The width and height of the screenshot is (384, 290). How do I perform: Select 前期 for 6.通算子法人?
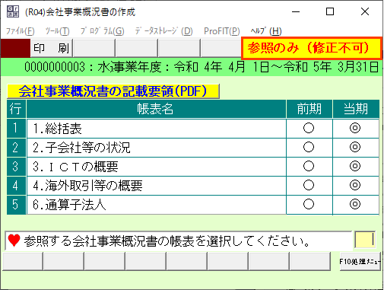(309, 204)
